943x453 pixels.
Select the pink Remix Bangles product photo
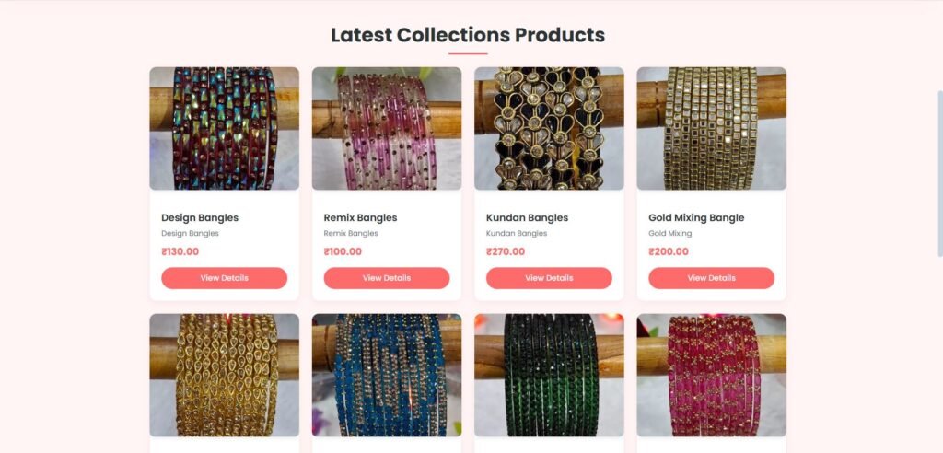point(387,128)
